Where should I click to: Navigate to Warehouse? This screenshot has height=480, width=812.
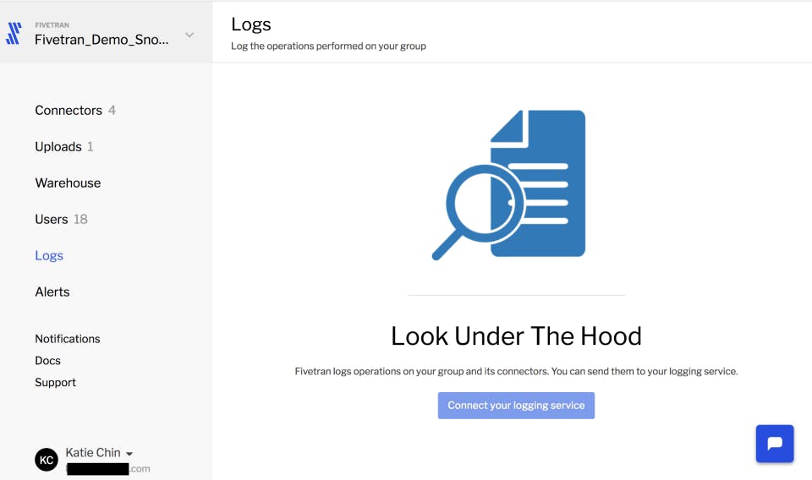(x=68, y=183)
